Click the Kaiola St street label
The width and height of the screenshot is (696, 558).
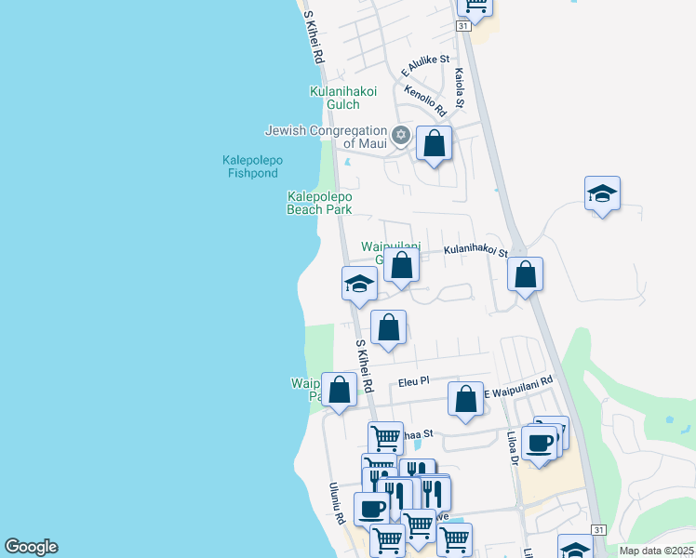click(460, 87)
